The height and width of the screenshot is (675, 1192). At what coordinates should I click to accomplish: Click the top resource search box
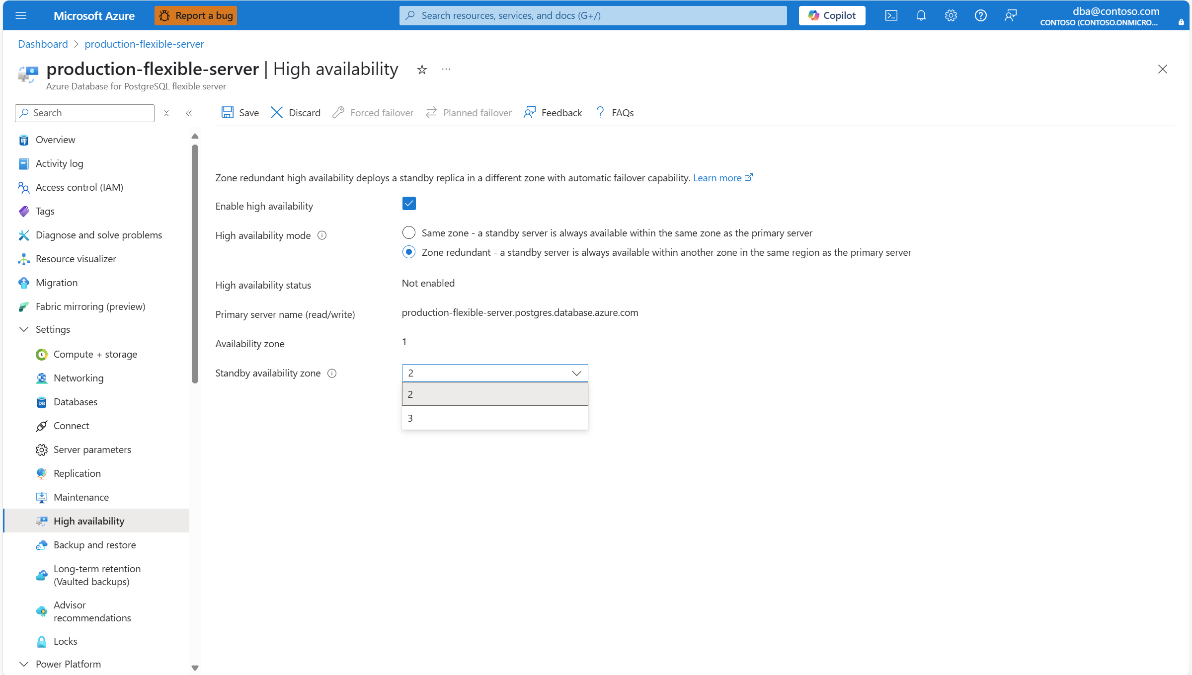click(592, 15)
